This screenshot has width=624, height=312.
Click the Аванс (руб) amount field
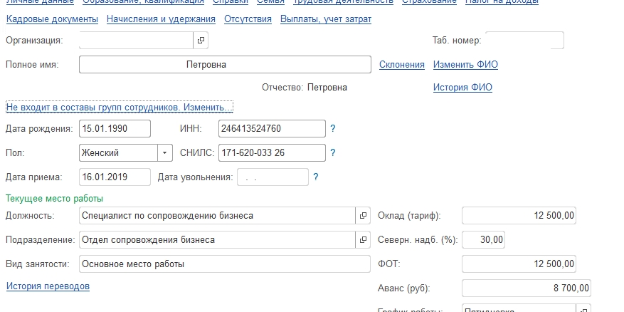point(526,288)
